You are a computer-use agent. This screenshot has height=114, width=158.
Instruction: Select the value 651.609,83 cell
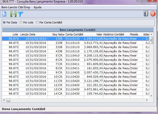pyautogui.click(x=93, y=64)
